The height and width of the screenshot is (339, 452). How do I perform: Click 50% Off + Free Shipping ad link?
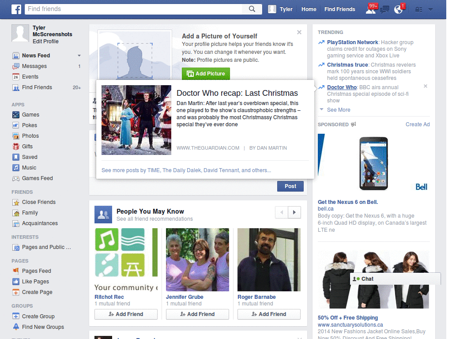click(348, 318)
